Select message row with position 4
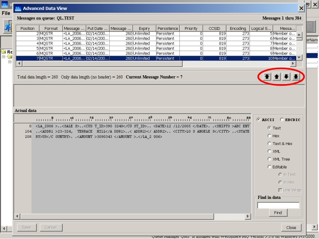This screenshot has width=319, height=239. (156, 43)
